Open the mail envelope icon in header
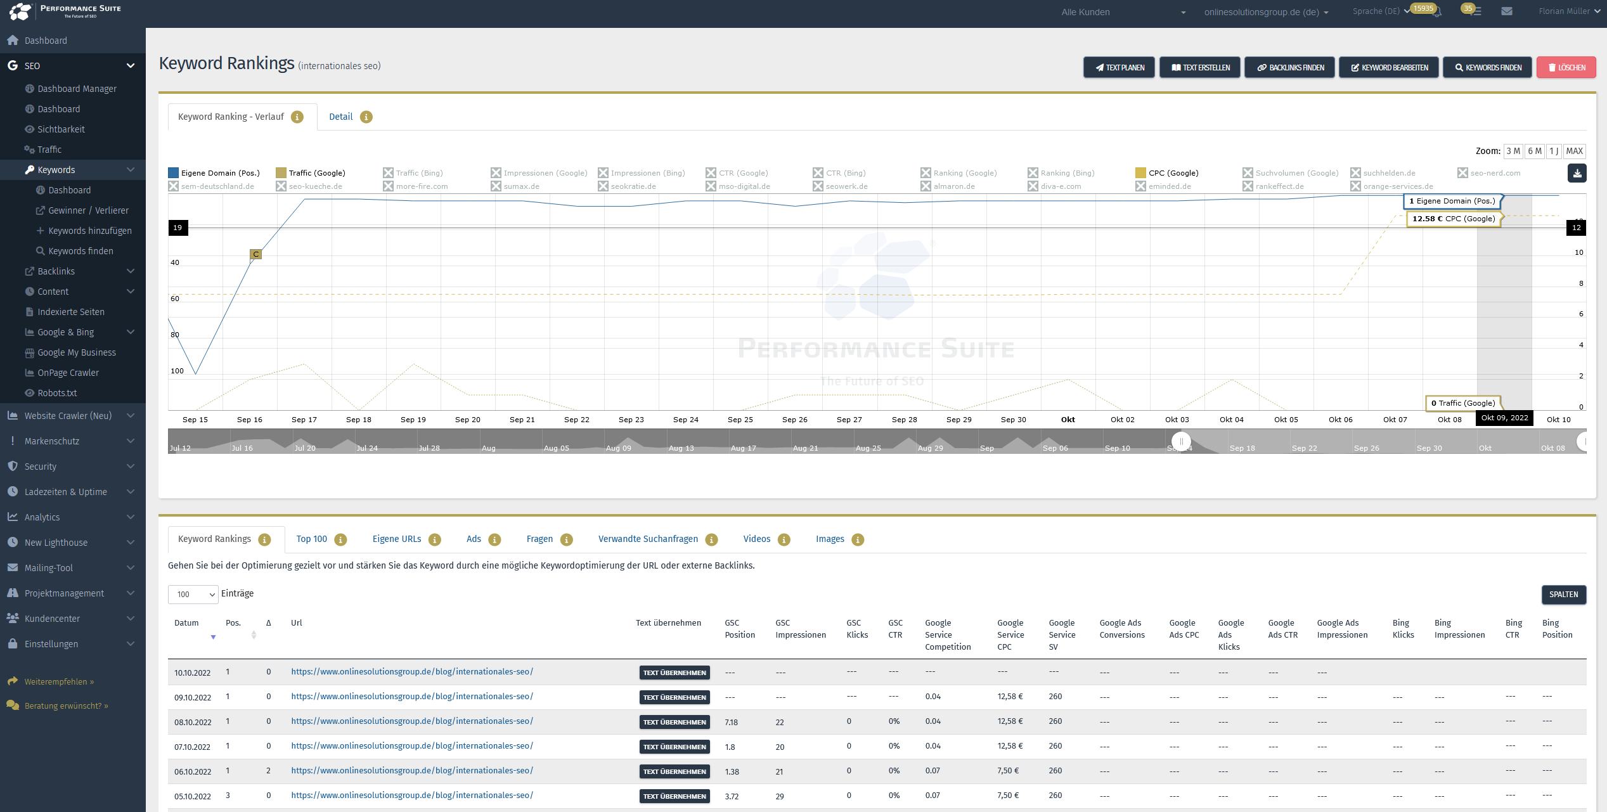The image size is (1607, 812). click(1507, 11)
